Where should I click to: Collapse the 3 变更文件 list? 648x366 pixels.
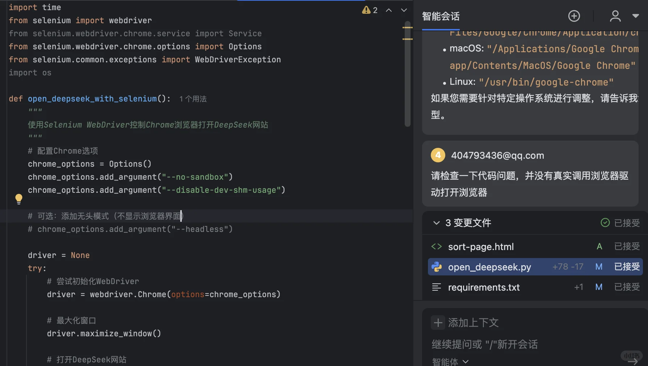(x=437, y=223)
